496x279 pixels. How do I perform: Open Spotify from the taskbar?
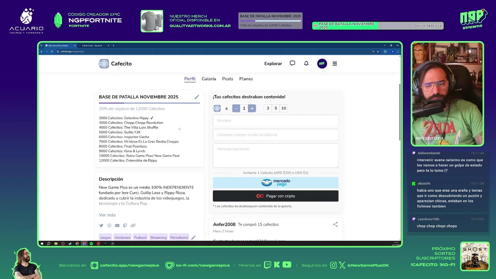pos(91,244)
